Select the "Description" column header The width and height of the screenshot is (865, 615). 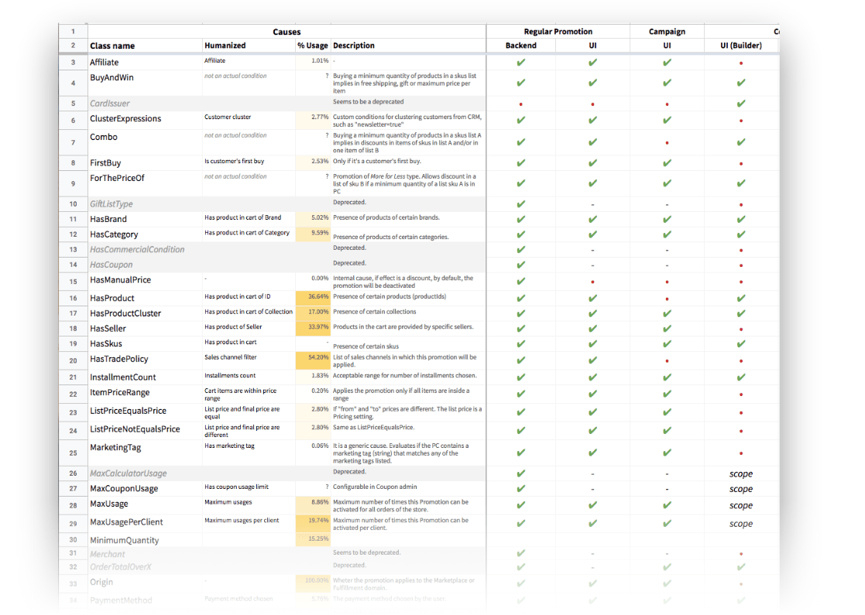pyautogui.click(x=408, y=46)
